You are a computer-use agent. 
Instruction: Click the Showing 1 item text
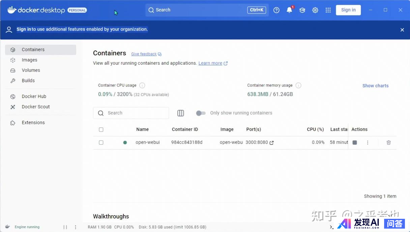[x=380, y=196]
